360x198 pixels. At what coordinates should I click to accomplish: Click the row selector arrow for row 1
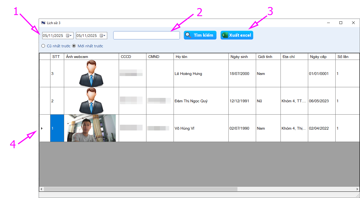point(42,128)
